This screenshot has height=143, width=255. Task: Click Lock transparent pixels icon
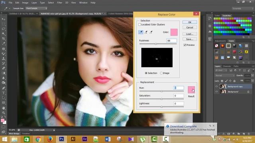[222, 81]
